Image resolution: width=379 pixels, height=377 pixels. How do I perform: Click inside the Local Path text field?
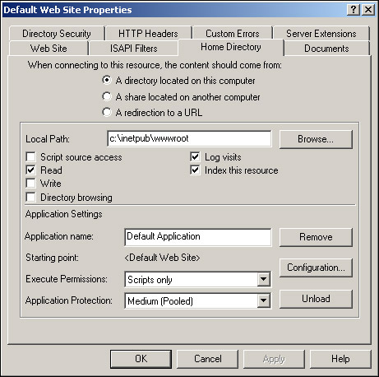pos(189,138)
